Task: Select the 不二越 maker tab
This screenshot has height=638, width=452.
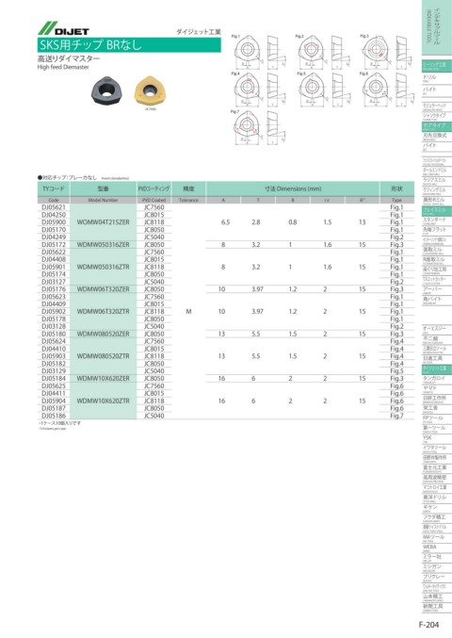Action: click(x=437, y=339)
